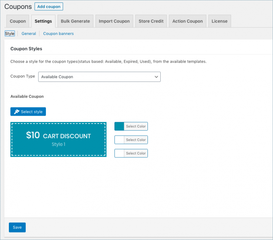Open the Settings tab
This screenshot has width=273, height=240.
43,21
